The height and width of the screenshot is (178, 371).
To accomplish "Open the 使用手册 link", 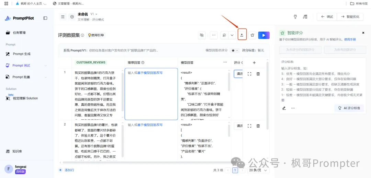I will (350, 39).
